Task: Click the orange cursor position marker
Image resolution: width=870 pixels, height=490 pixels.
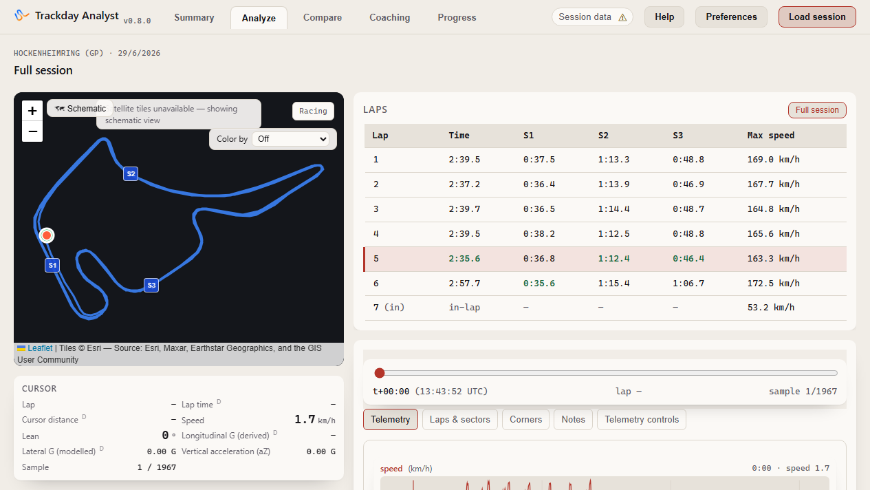Action: 47,235
